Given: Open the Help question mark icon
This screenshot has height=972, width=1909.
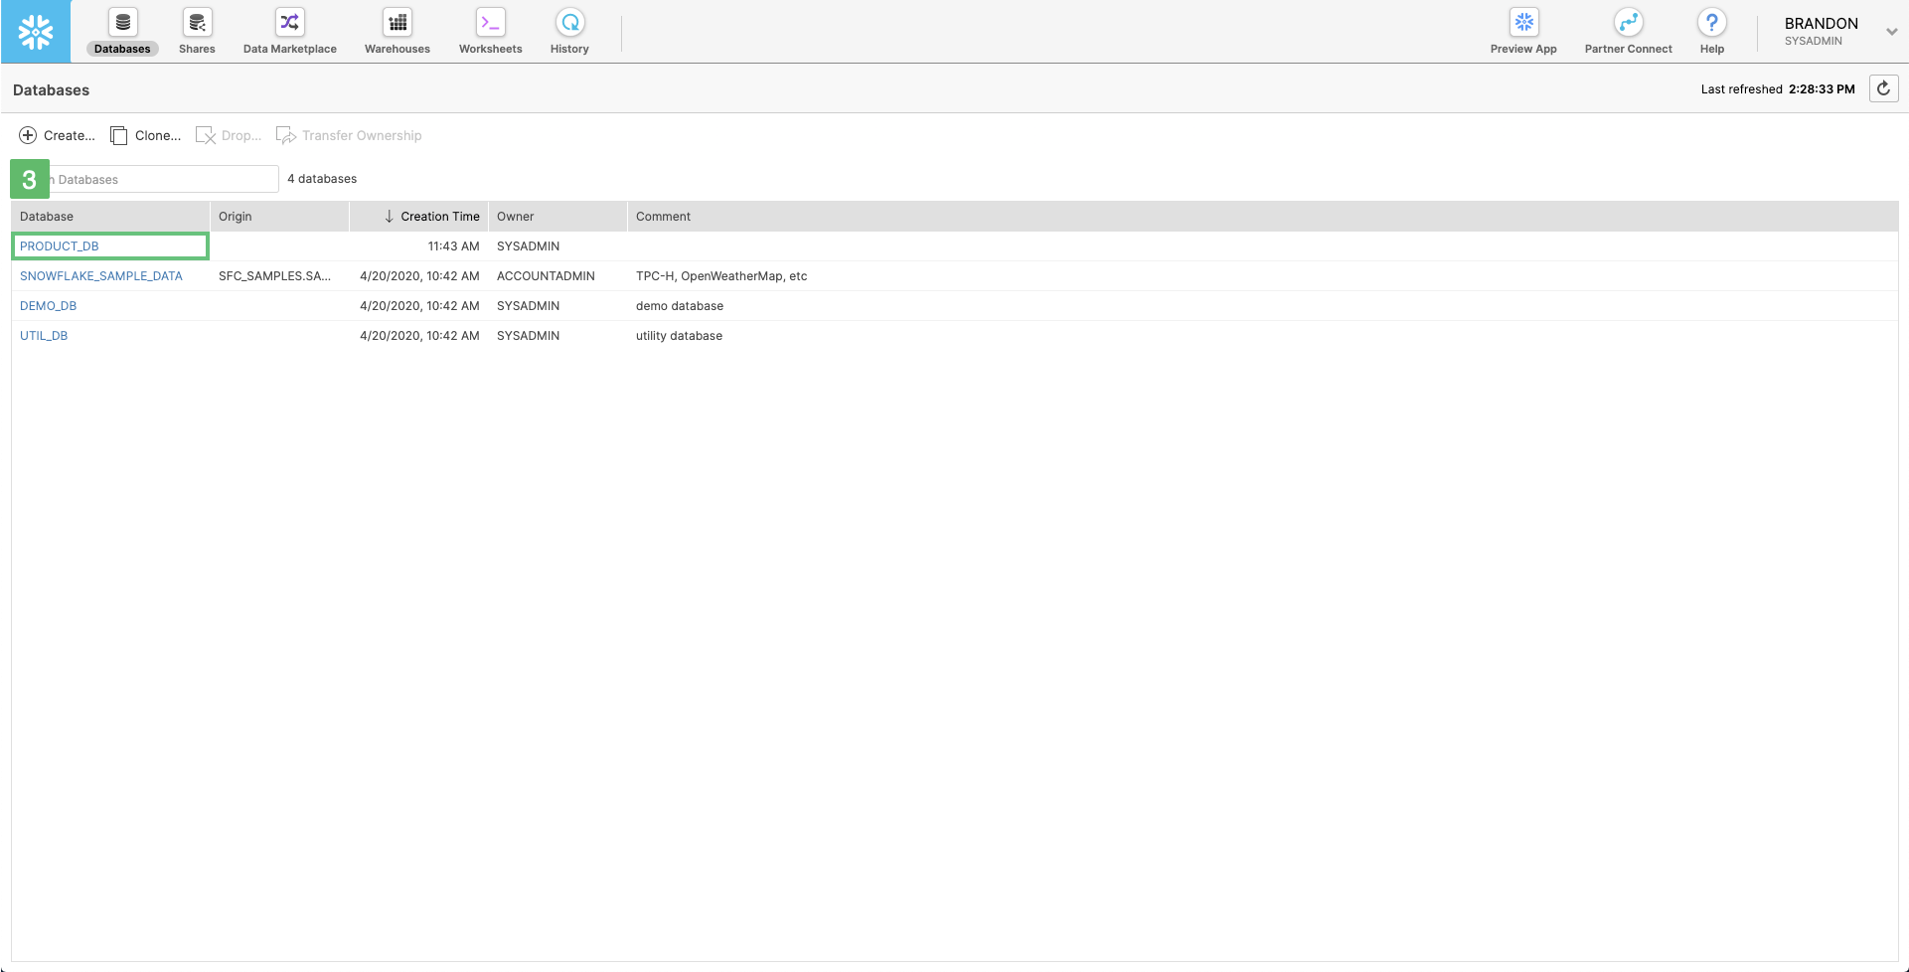Looking at the screenshot, I should (x=1712, y=22).
